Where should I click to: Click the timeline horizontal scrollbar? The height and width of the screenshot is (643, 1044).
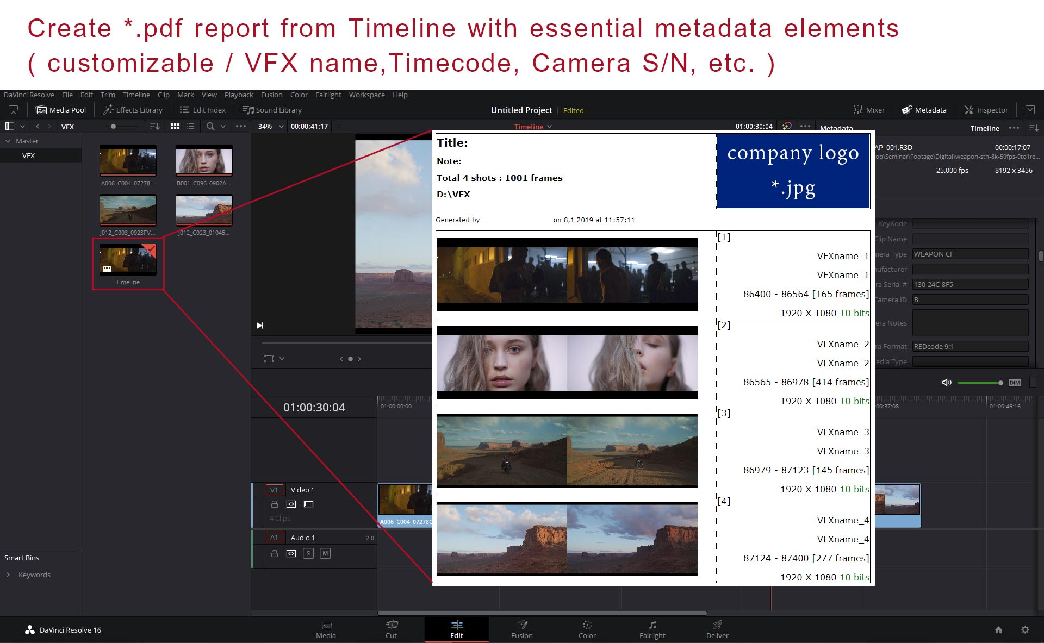[x=542, y=613]
